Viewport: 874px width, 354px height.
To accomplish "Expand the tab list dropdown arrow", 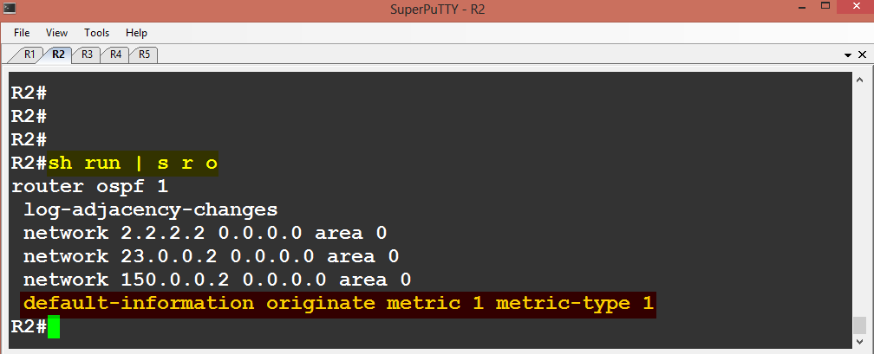I will pyautogui.click(x=848, y=55).
